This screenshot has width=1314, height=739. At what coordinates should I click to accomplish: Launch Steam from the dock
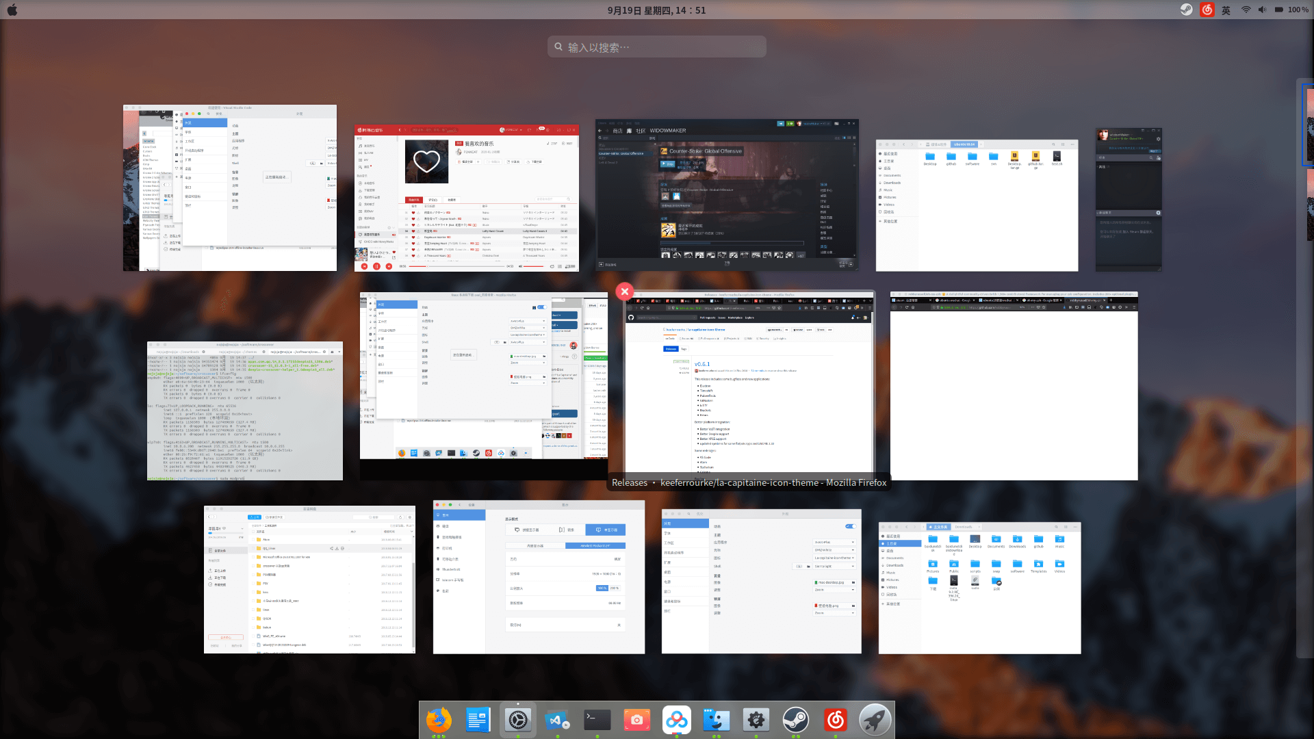[795, 720]
